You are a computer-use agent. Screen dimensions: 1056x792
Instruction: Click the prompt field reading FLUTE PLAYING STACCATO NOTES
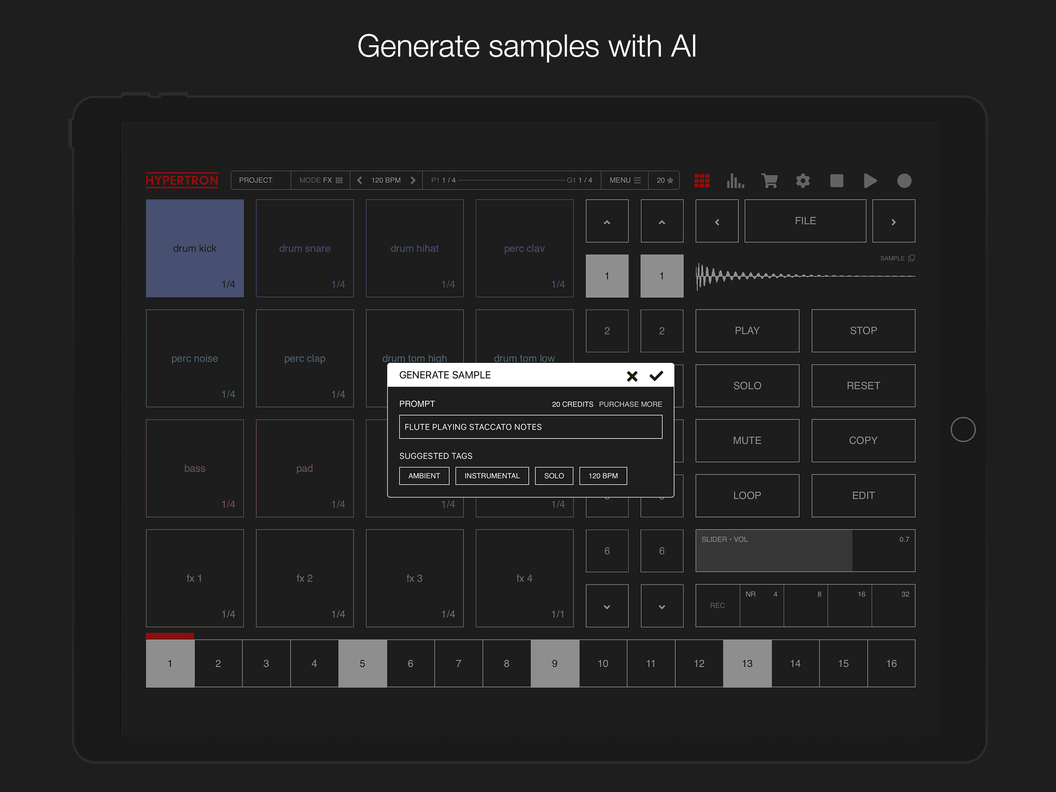[x=530, y=427]
